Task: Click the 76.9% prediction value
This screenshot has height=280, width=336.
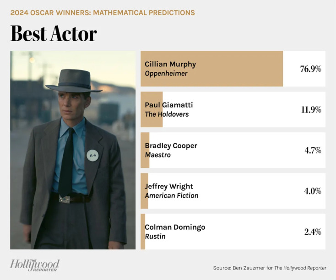Action: [x=310, y=69]
